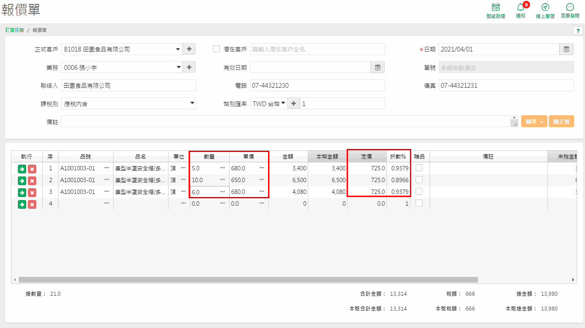Click the 聯絡人 contact input field
The width and height of the screenshot is (585, 328).
[129, 86]
